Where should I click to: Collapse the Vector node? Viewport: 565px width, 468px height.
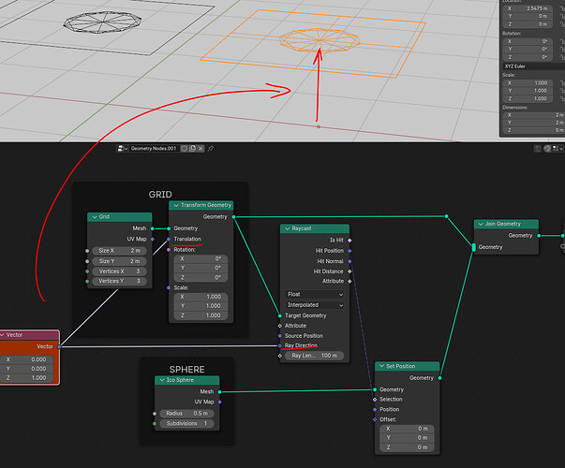pos(2,335)
